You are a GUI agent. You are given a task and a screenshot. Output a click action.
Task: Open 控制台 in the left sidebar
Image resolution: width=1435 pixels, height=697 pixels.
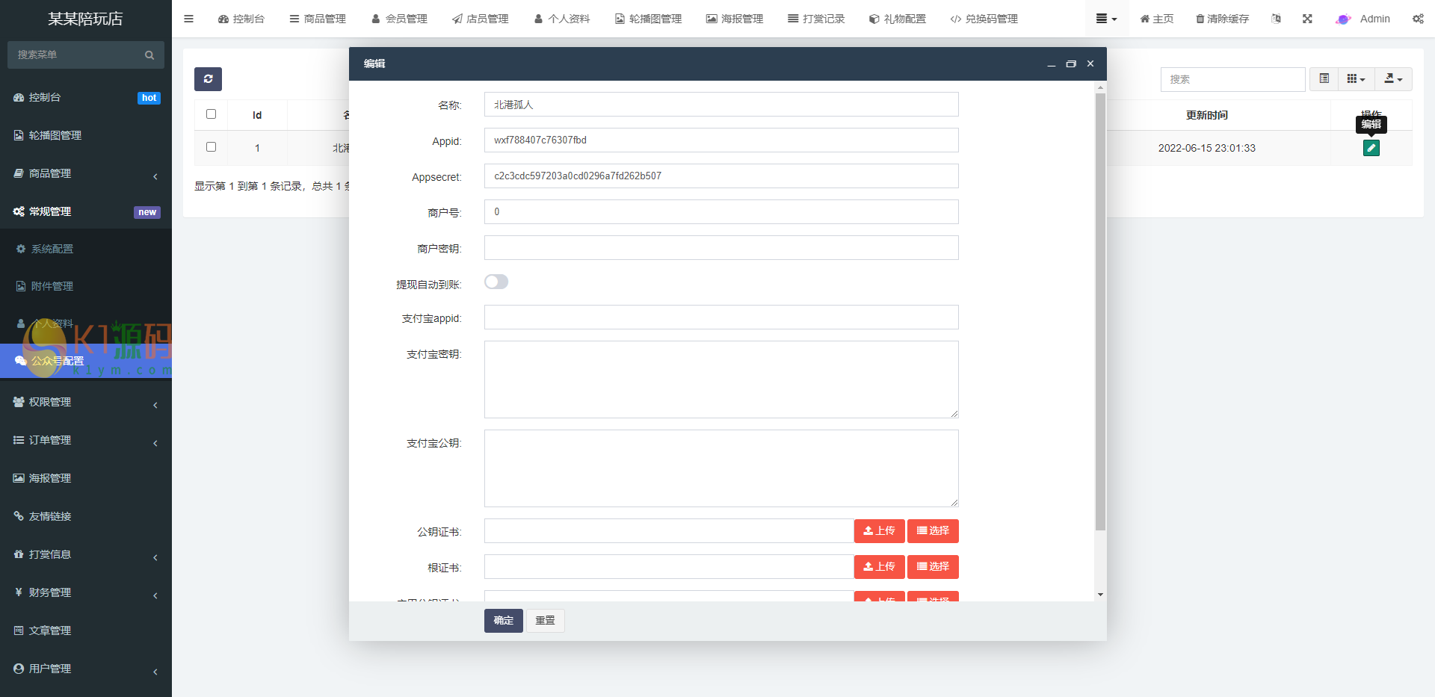click(x=86, y=97)
